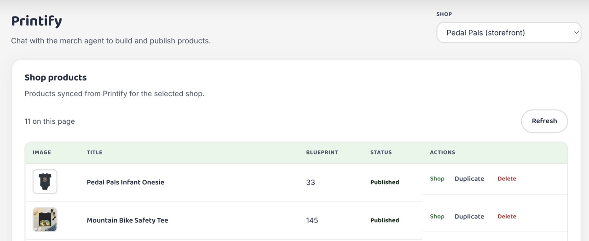Select the Mountain Bike Safety Tee title
This screenshot has width=589, height=241.
pyautogui.click(x=127, y=220)
